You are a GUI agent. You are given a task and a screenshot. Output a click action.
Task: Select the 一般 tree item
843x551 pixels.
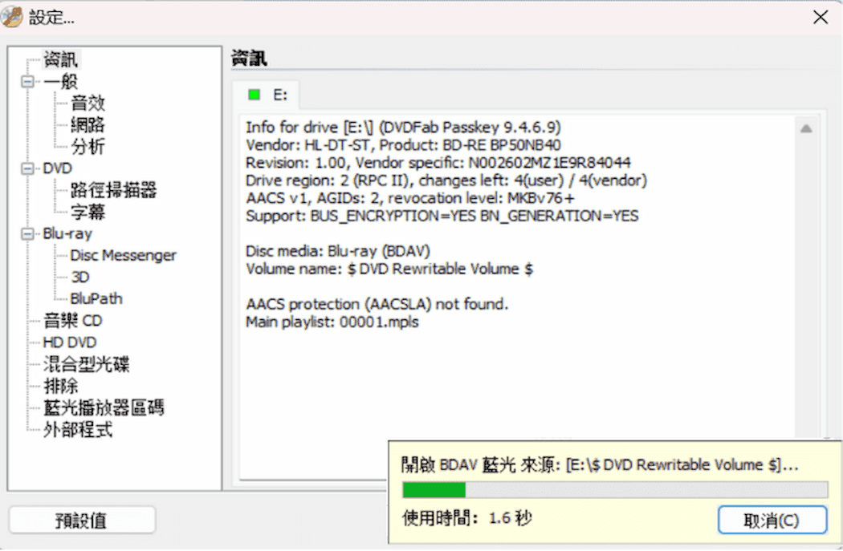point(61,82)
